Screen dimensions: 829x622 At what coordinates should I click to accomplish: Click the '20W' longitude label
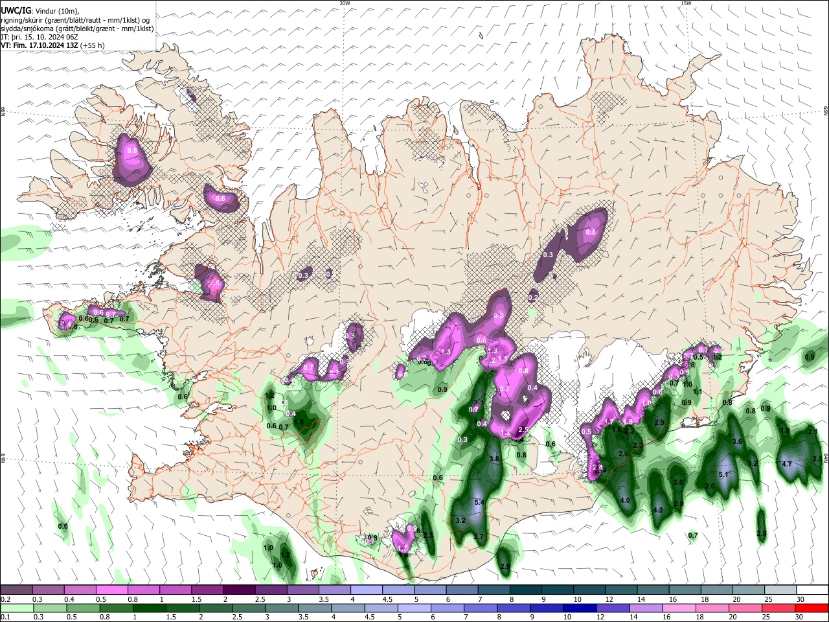click(345, 3)
